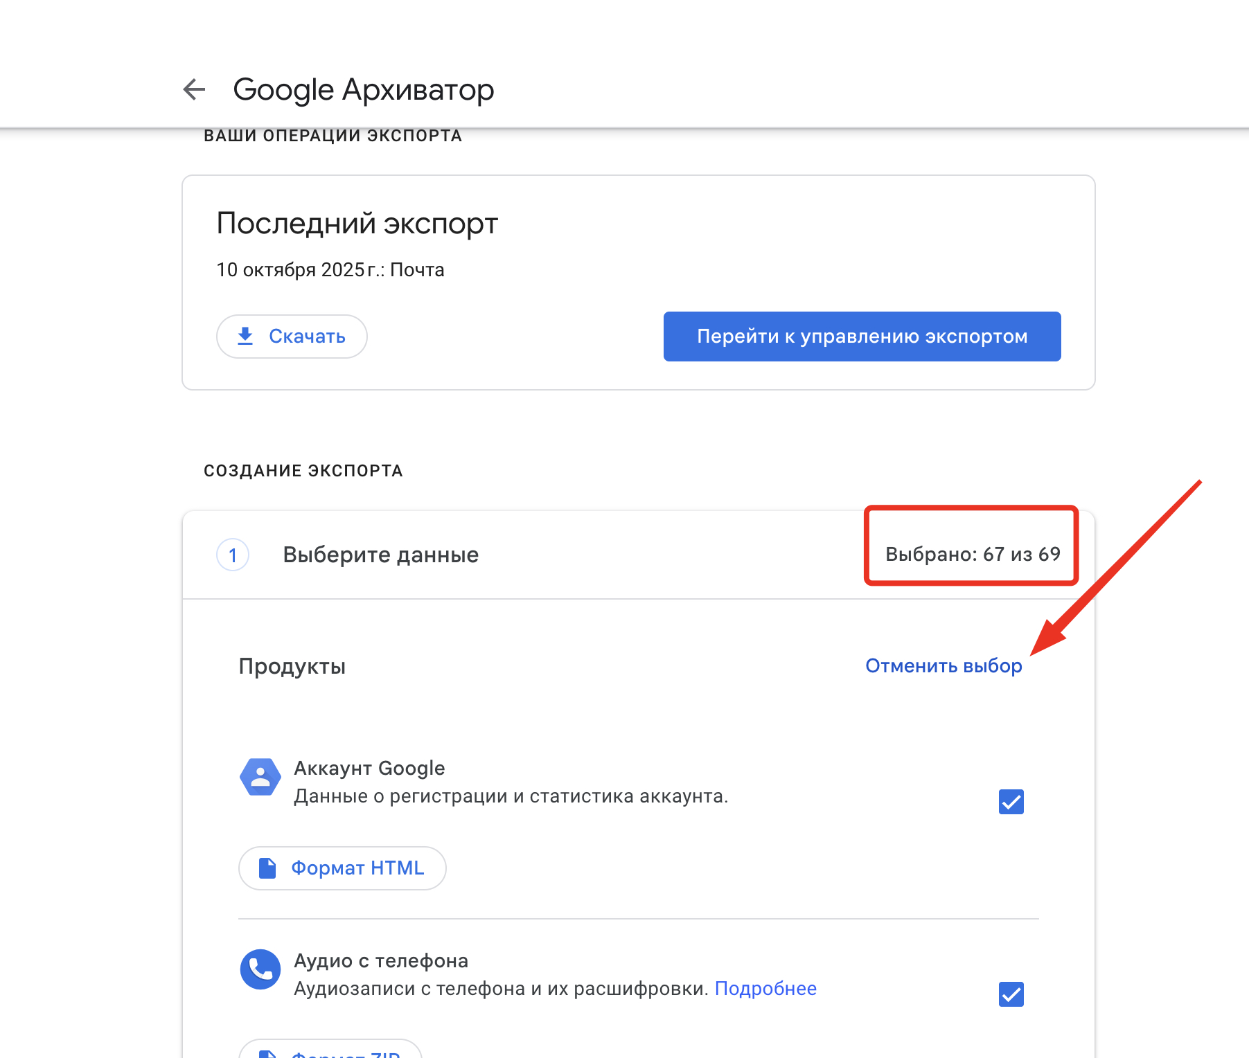1249x1058 pixels.
Task: Click the Выбрано: 67 из 69 counter
Action: [973, 554]
